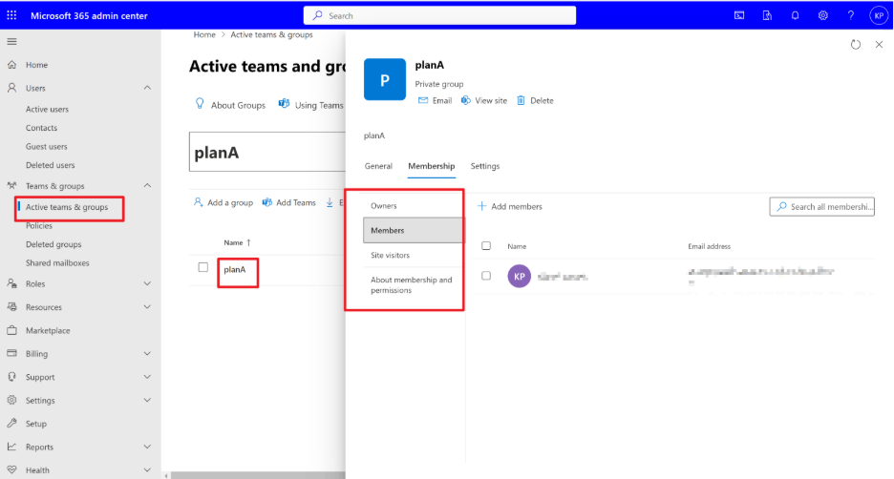894x479 pixels.
Task: Open About membership and permissions
Action: click(x=413, y=284)
